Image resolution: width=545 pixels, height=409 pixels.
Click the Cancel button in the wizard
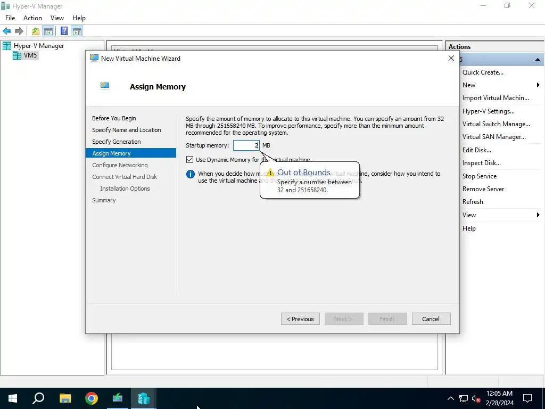coord(431,319)
